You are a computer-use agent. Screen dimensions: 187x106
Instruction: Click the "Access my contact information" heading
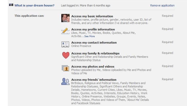coord(94,43)
